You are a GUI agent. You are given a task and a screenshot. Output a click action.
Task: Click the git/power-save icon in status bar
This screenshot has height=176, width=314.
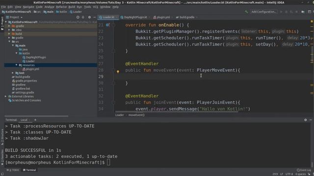(309, 174)
